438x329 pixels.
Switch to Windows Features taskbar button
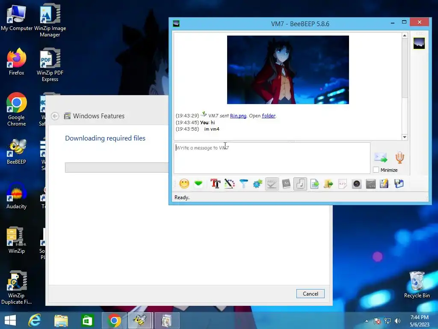[x=167, y=320]
